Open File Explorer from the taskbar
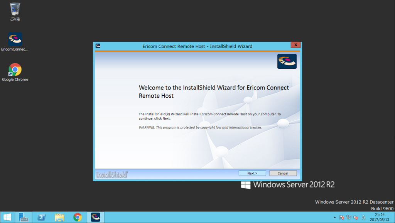 (59, 217)
